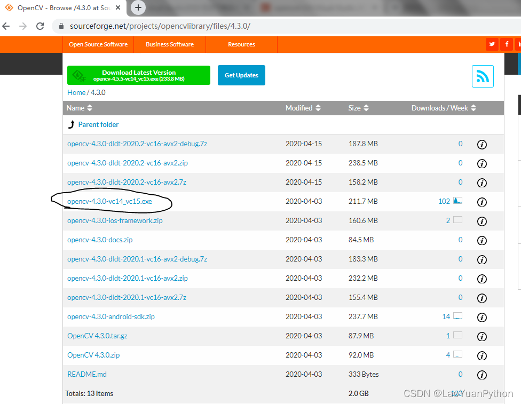Download opencv-4.3.0-ios-framework.zip

(x=115, y=220)
